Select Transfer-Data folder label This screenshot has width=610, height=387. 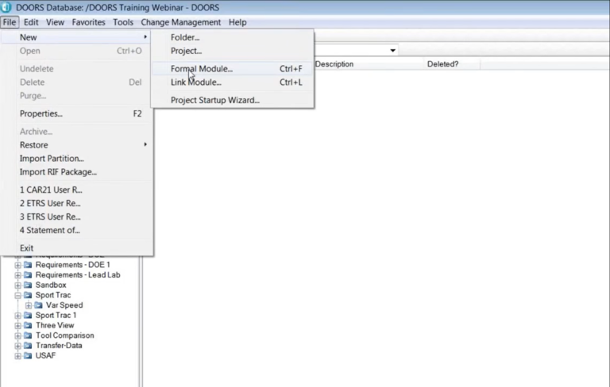(x=59, y=346)
